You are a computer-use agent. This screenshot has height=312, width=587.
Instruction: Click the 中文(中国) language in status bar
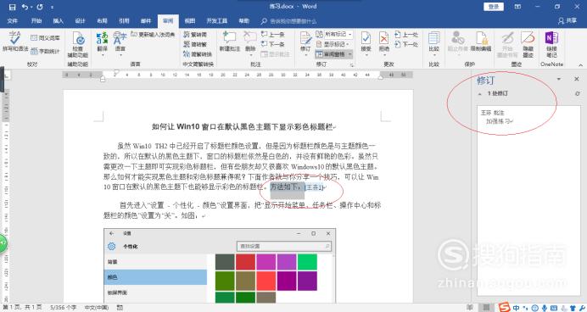pyautogui.click(x=96, y=308)
